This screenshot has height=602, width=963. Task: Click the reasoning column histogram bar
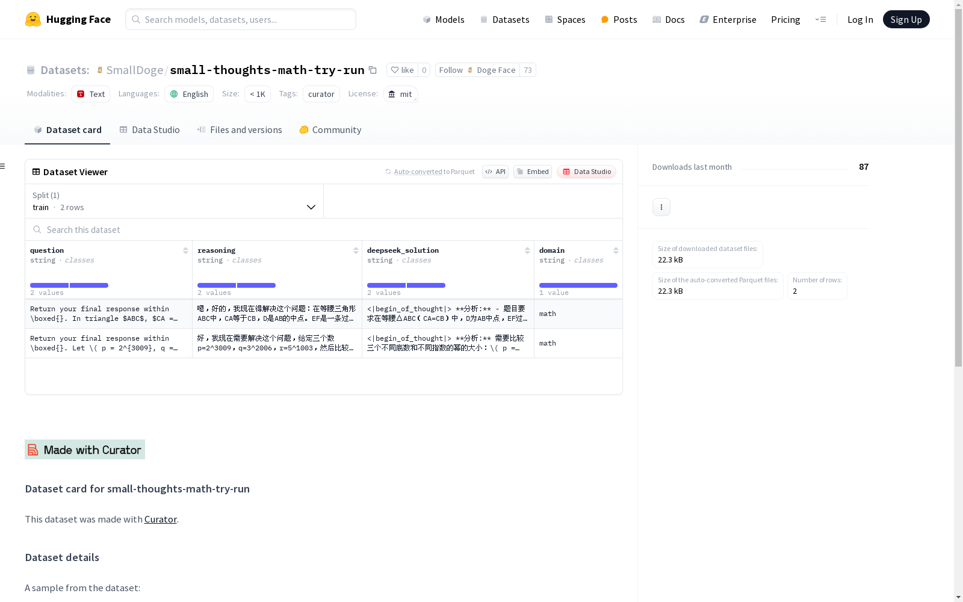[237, 285]
